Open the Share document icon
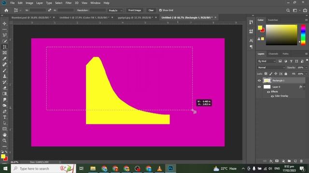 [x=305, y=11]
